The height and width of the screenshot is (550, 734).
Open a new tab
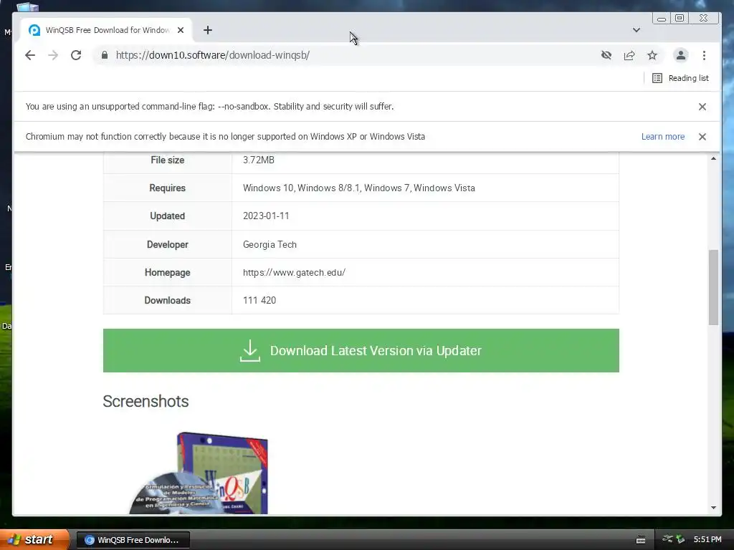tap(208, 30)
